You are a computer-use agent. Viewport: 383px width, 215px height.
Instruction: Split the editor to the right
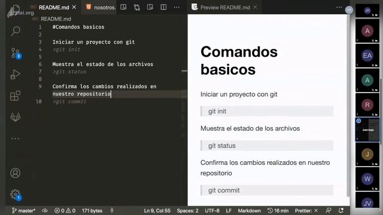click(x=163, y=7)
